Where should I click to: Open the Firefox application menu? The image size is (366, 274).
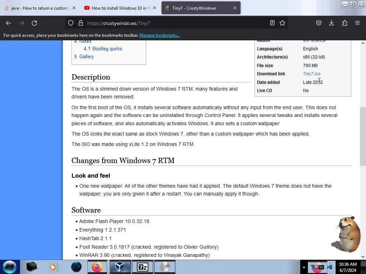click(x=357, y=23)
